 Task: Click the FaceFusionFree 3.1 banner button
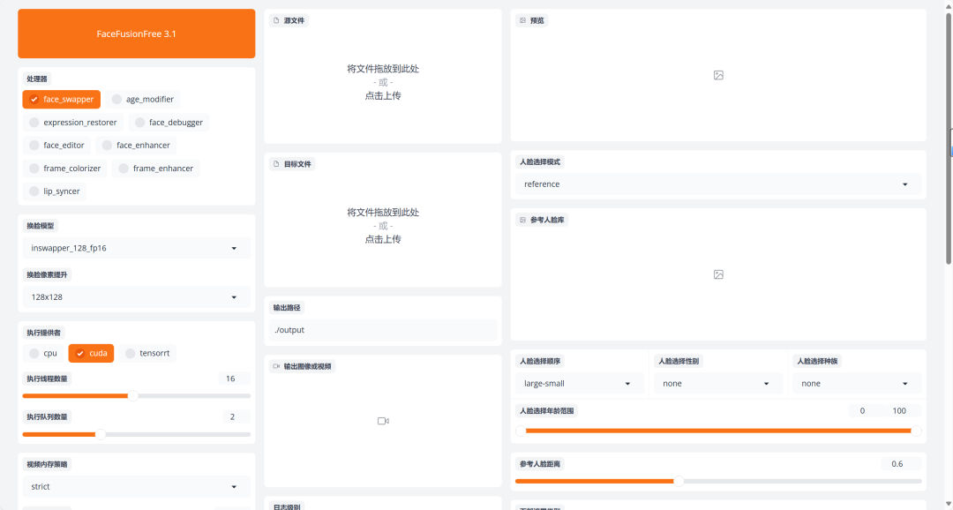(x=136, y=34)
